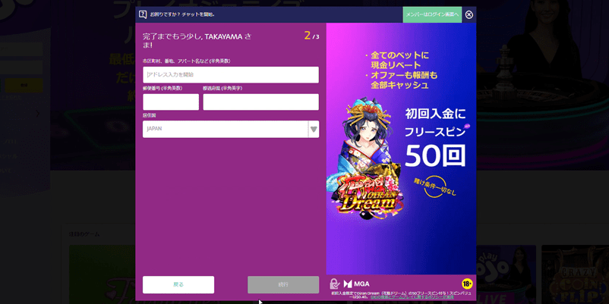Open the policy link in footer text
The height and width of the screenshot is (304, 609).
[x=412, y=297]
